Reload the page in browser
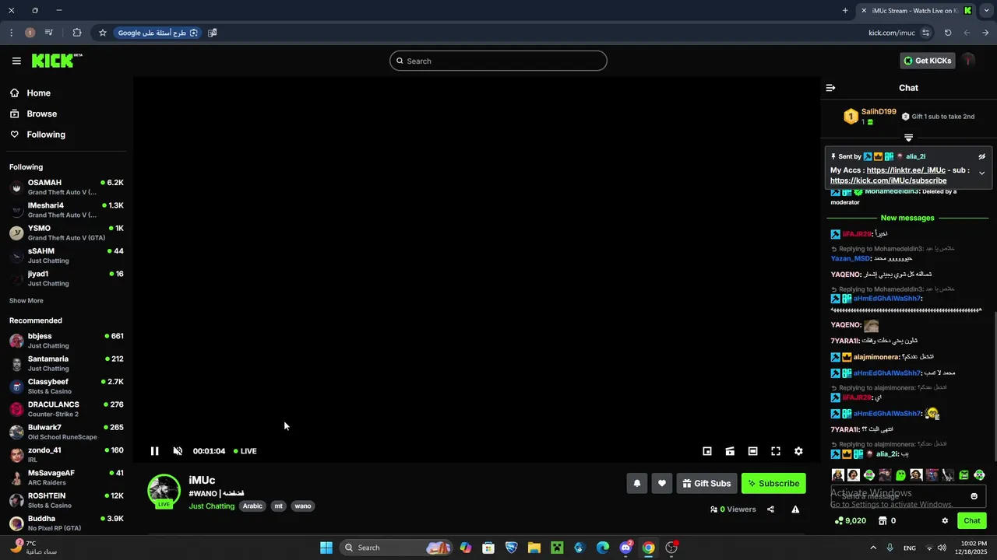 pyautogui.click(x=948, y=33)
